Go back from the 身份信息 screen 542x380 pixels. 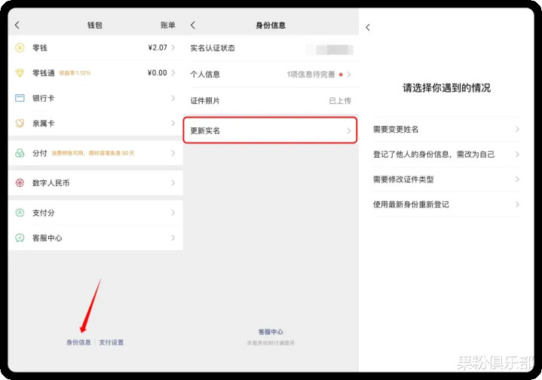[x=193, y=25]
